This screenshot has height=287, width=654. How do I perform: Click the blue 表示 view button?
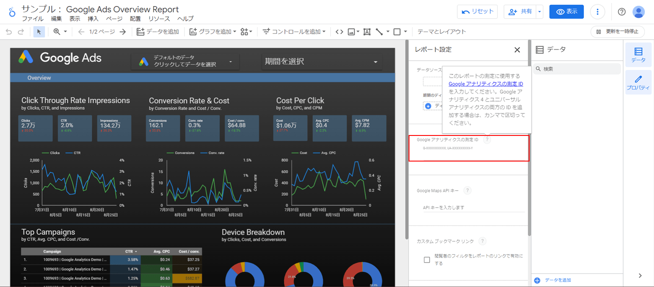567,12
